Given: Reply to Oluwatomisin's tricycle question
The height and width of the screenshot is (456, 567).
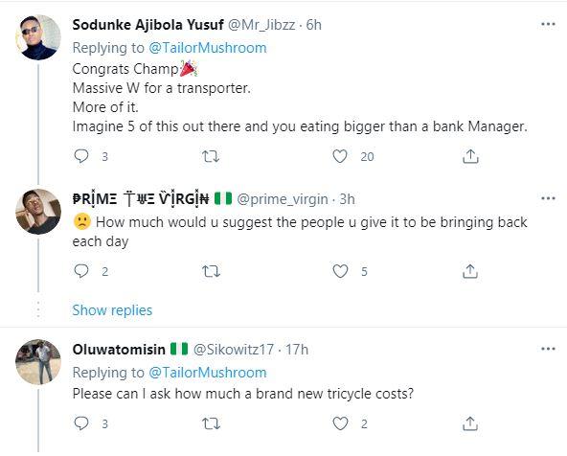Looking at the screenshot, I should point(81,423).
